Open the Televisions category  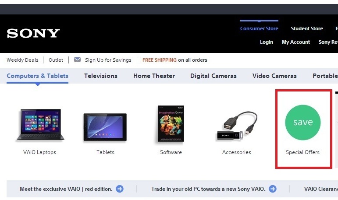coord(101,76)
